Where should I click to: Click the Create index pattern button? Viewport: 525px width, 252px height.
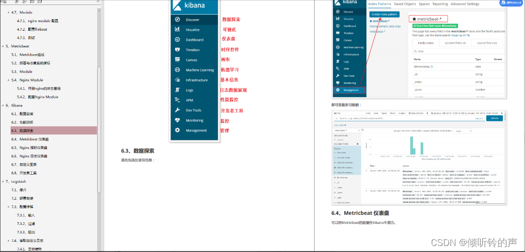pyautogui.click(x=385, y=15)
